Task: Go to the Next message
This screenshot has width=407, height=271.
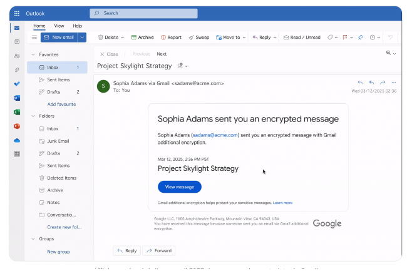Action: pyautogui.click(x=162, y=54)
